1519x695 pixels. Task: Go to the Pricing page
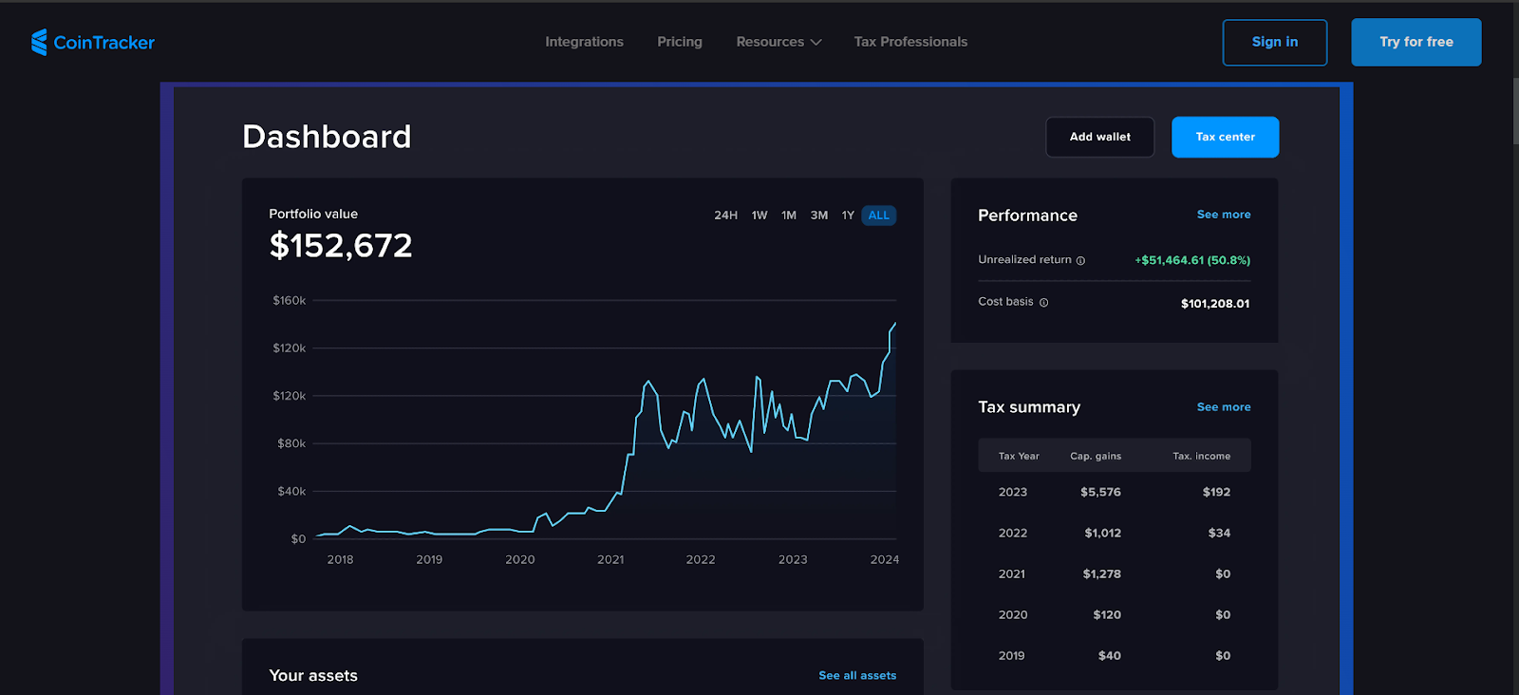click(x=680, y=42)
